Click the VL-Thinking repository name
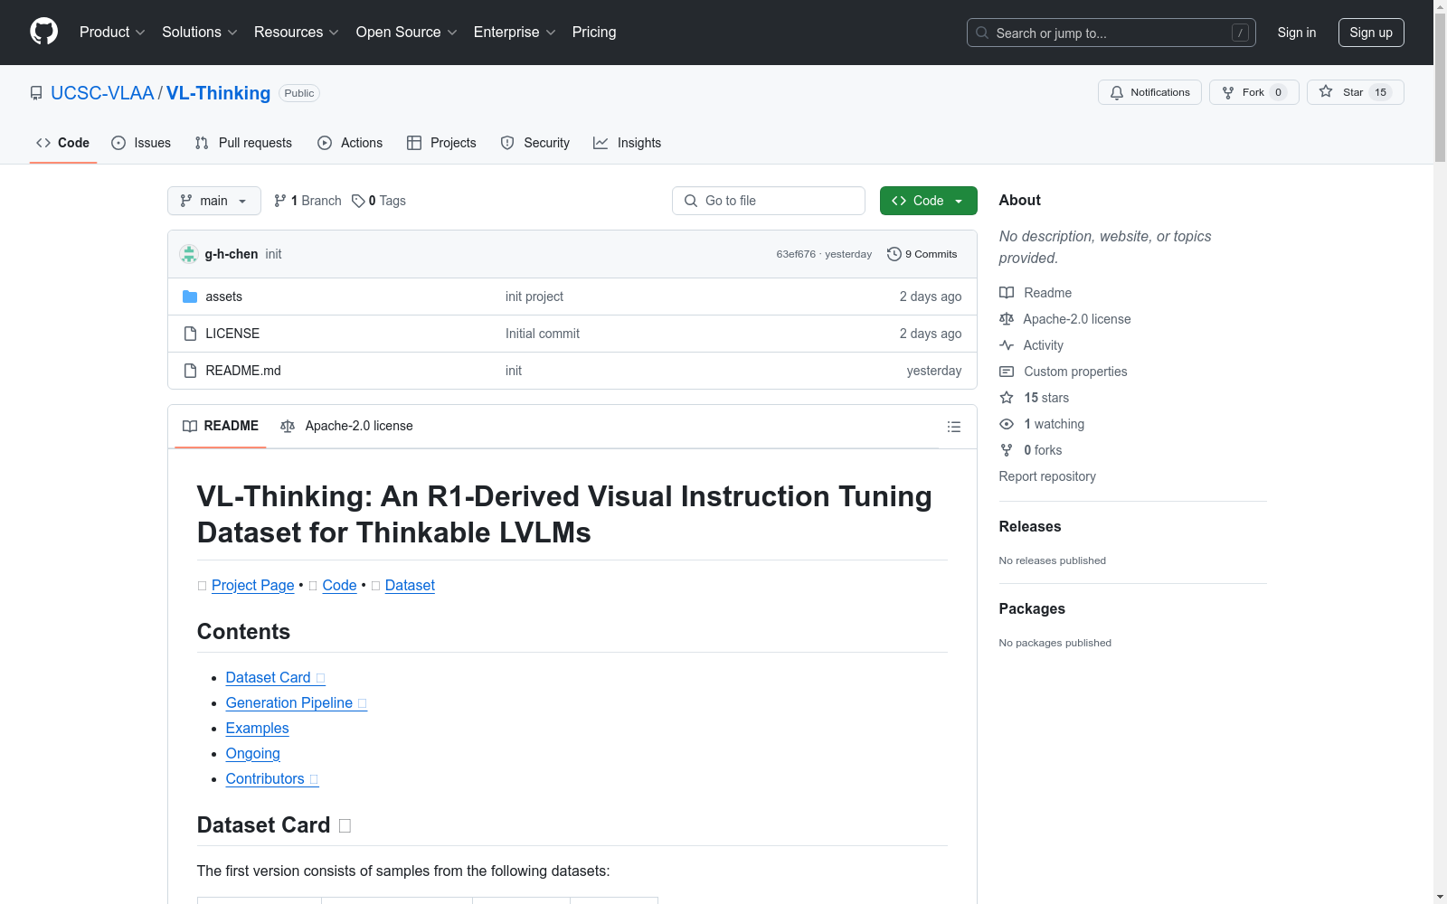Viewport: 1447px width, 904px height. point(218,93)
